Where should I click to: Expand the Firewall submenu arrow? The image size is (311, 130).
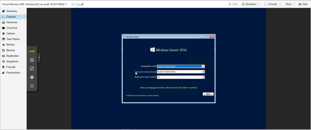point(23,67)
